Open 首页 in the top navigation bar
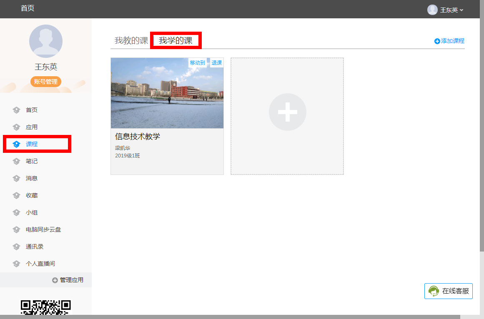Viewport: 484px width, 319px height. click(28, 8)
